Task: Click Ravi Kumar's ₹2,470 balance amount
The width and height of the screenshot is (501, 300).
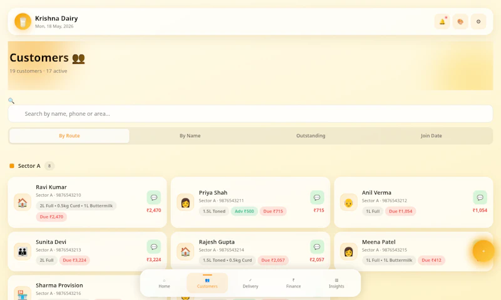Action: (153, 210)
